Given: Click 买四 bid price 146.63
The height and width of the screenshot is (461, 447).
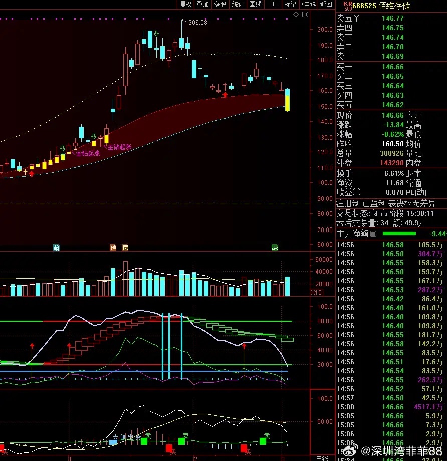Looking at the screenshot, I should point(392,95).
